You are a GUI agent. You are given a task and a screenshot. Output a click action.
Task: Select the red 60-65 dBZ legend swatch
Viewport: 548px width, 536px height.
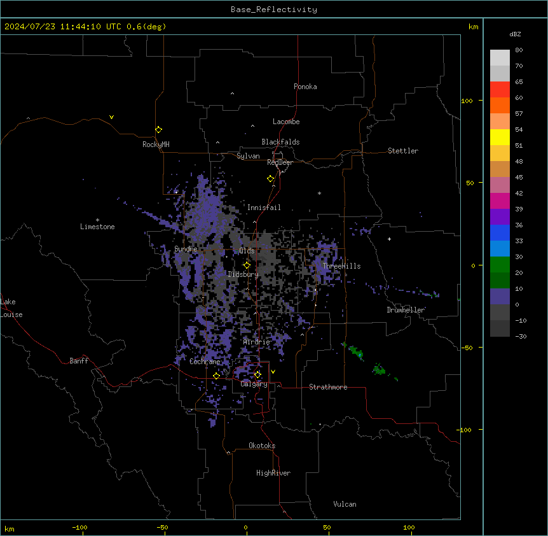500,89
